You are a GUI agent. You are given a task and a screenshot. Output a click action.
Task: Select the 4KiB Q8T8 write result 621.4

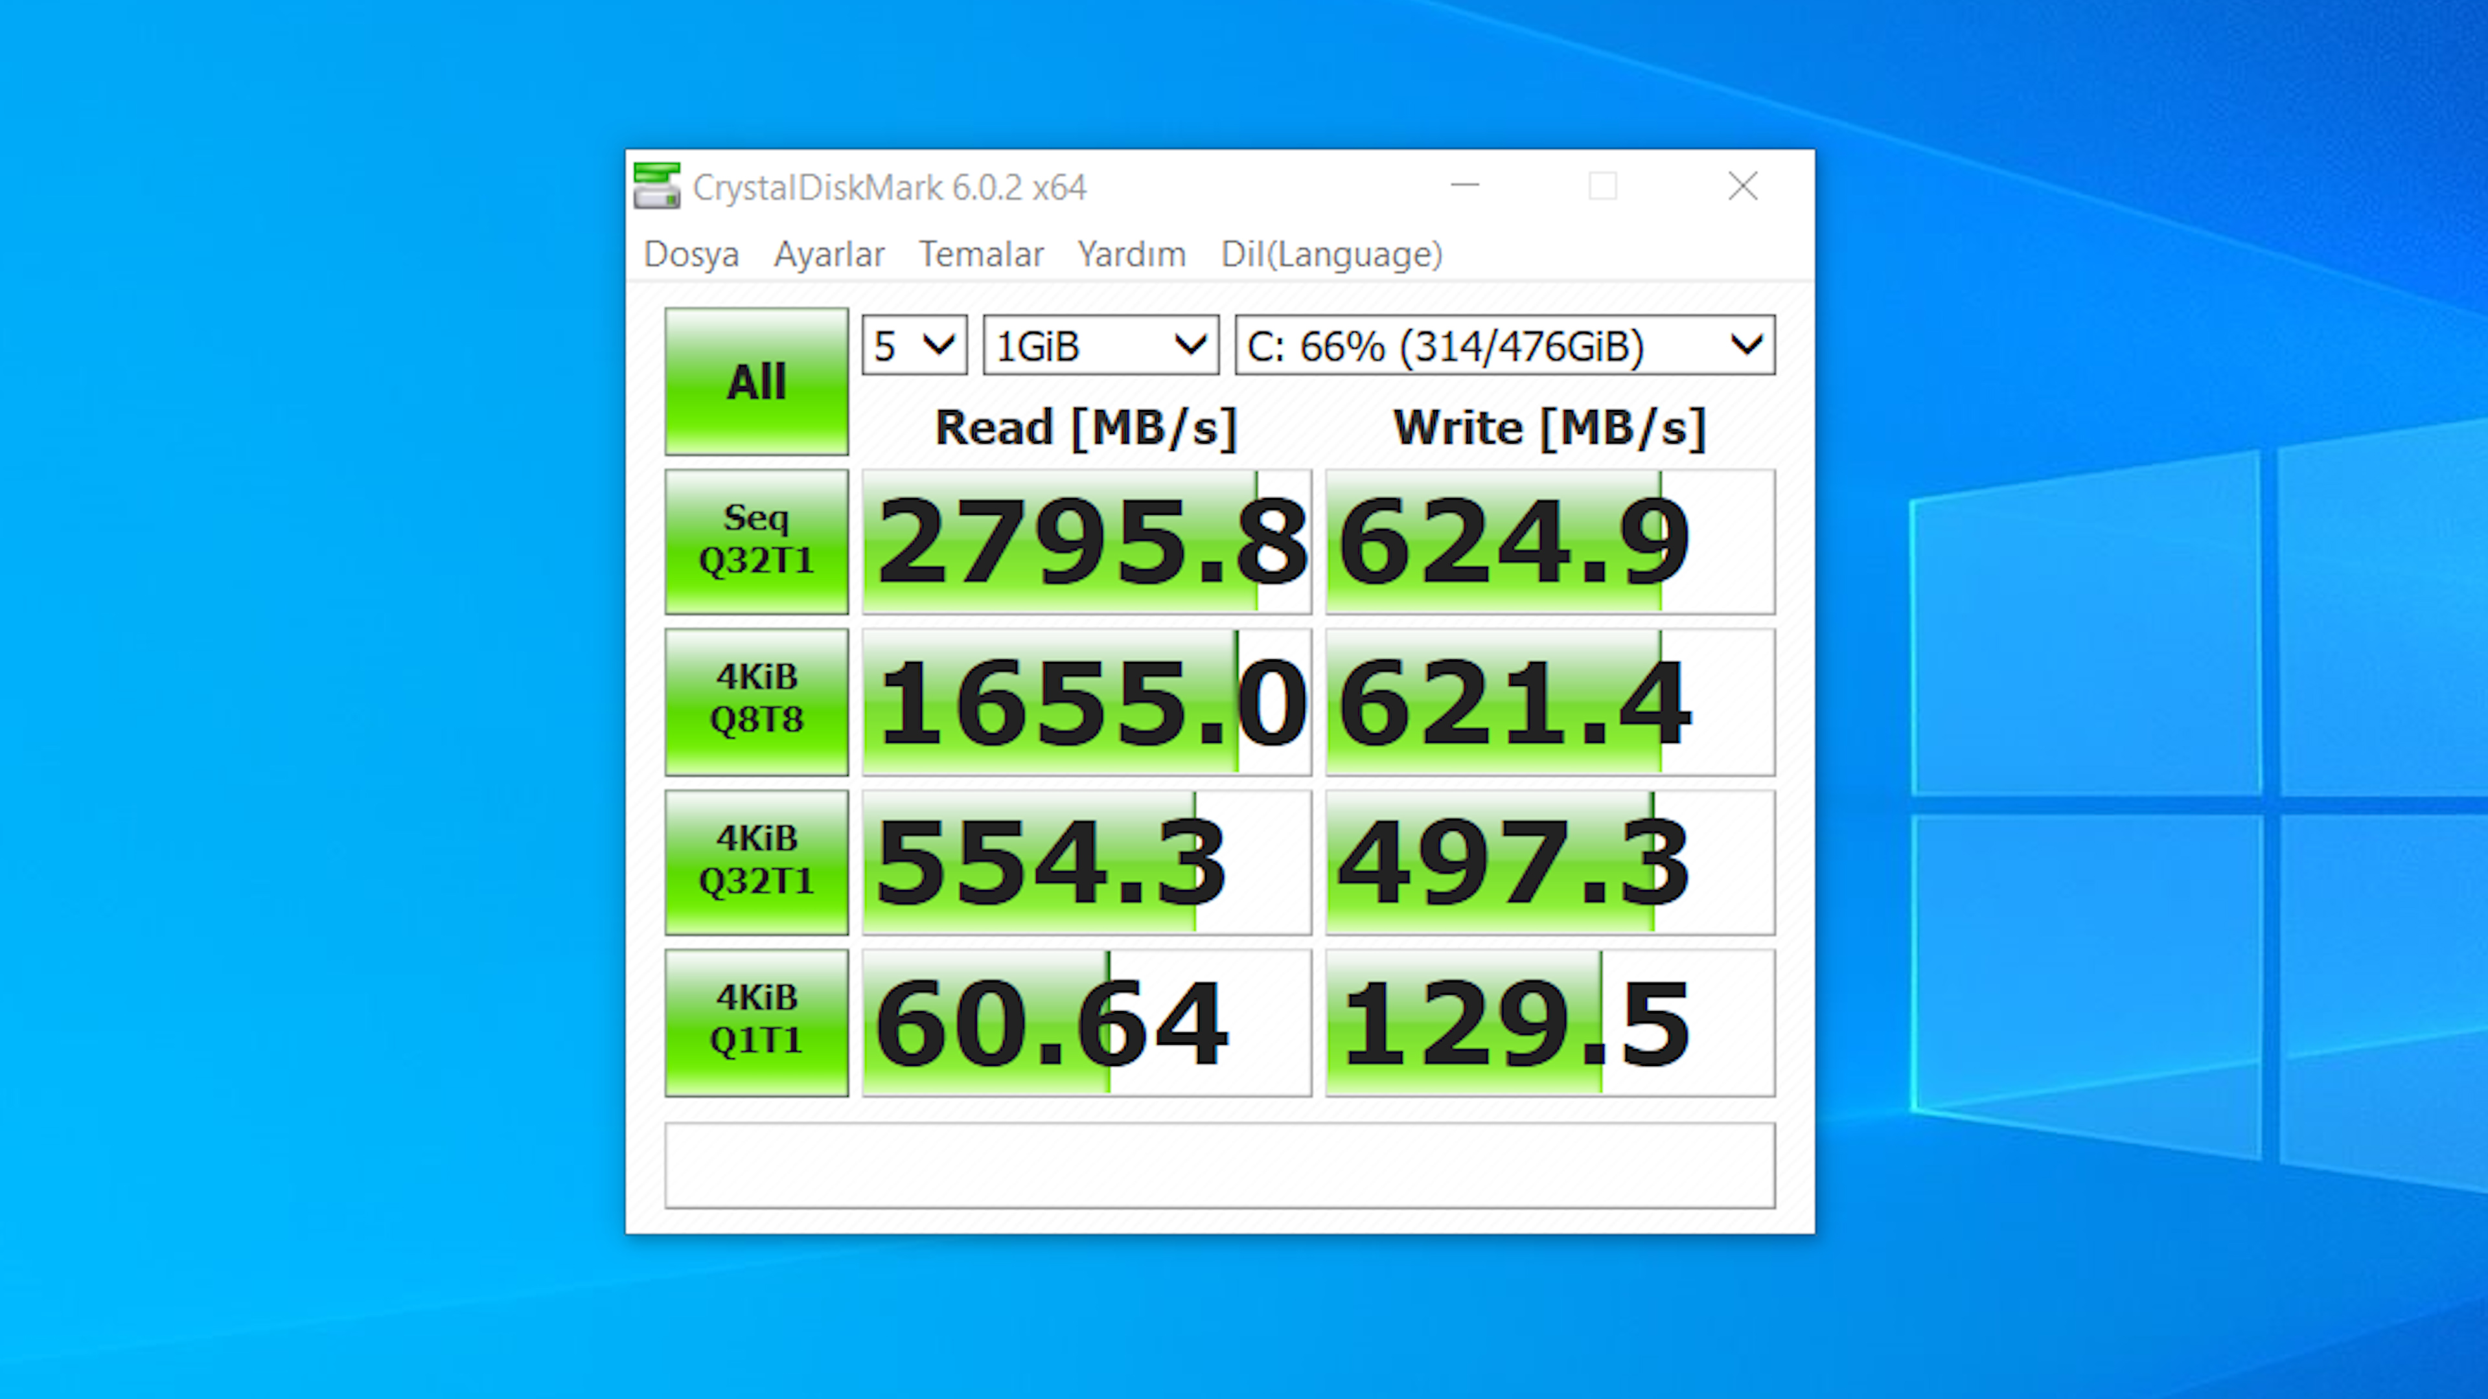(x=1550, y=702)
